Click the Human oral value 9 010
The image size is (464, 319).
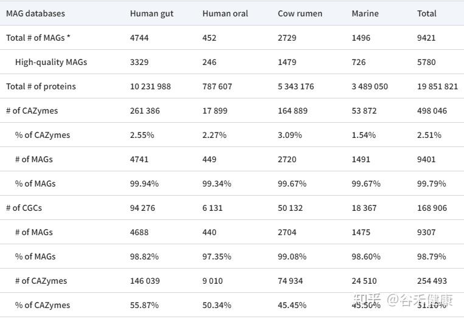212,281
